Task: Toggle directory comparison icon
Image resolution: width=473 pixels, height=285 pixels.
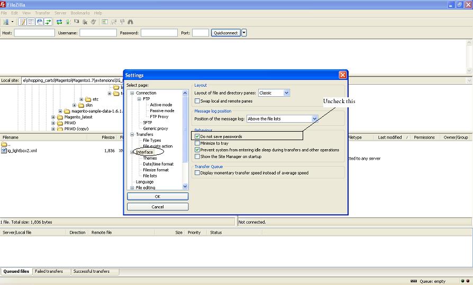Action: tap(113, 22)
